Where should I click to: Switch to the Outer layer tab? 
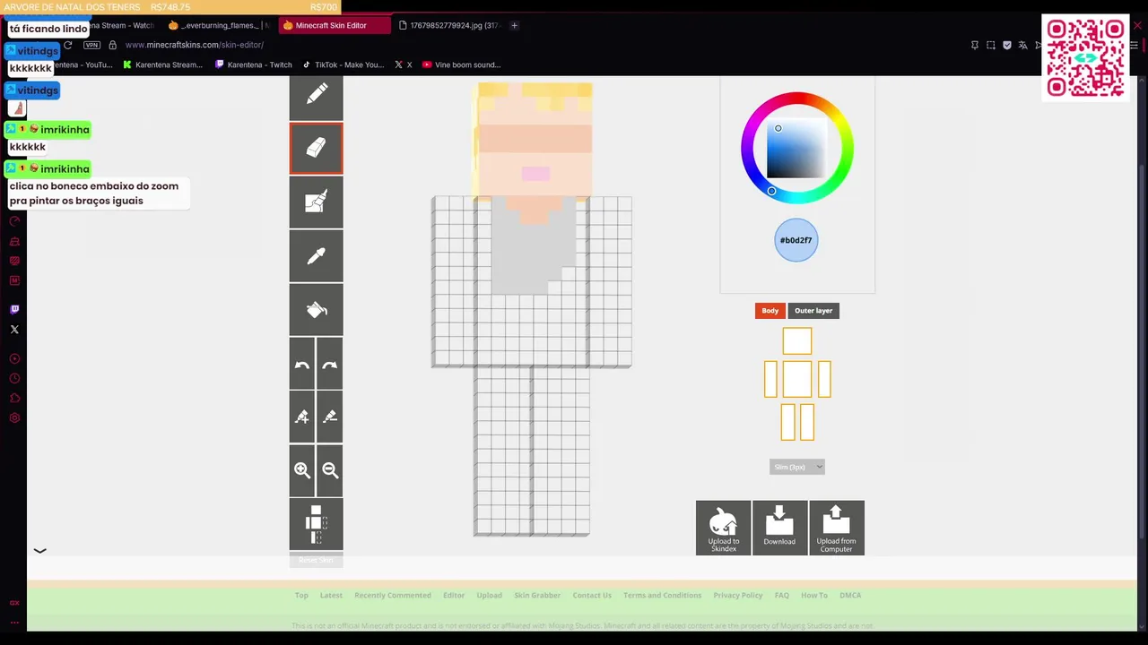point(813,311)
